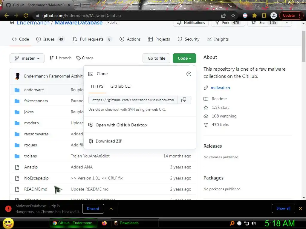This screenshot has width=306, height=229.
Task: Star the repository
Action: pos(265,23)
